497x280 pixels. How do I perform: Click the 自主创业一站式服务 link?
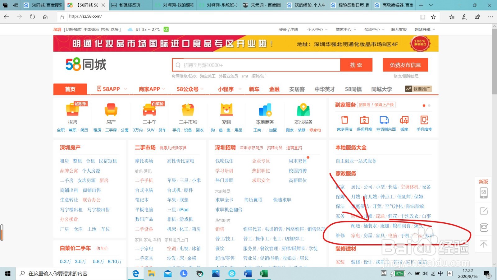356,161
